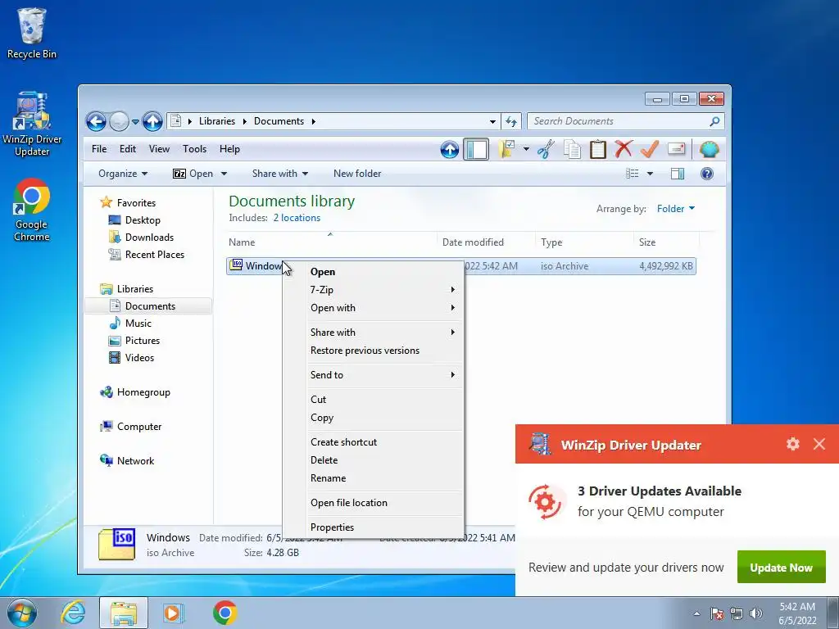
Task: Select Open in the context menu
Action: 373,272
